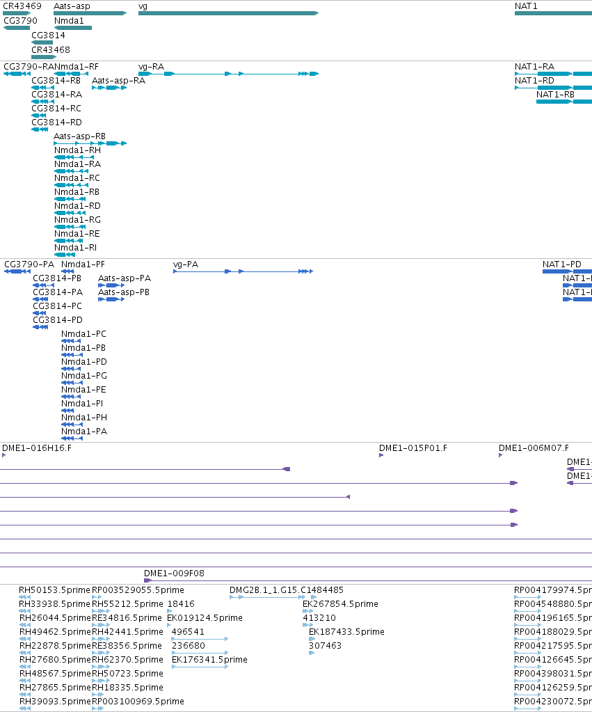Click the CG3814-PC protein label
Viewport: 592px width, 712px height.
tap(57, 306)
